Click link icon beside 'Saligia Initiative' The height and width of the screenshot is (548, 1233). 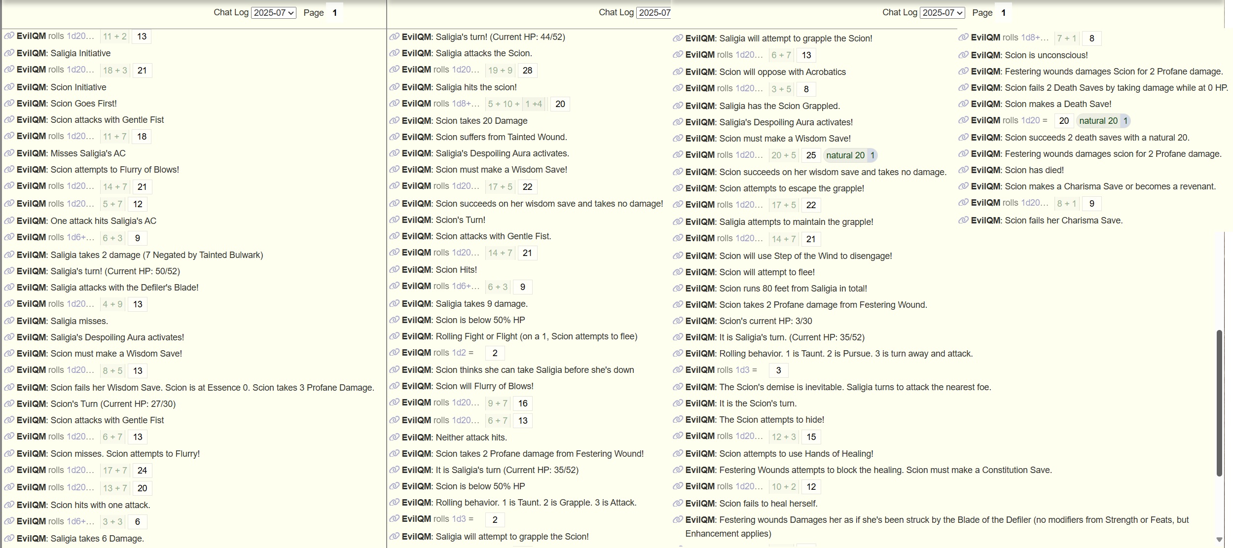click(9, 53)
